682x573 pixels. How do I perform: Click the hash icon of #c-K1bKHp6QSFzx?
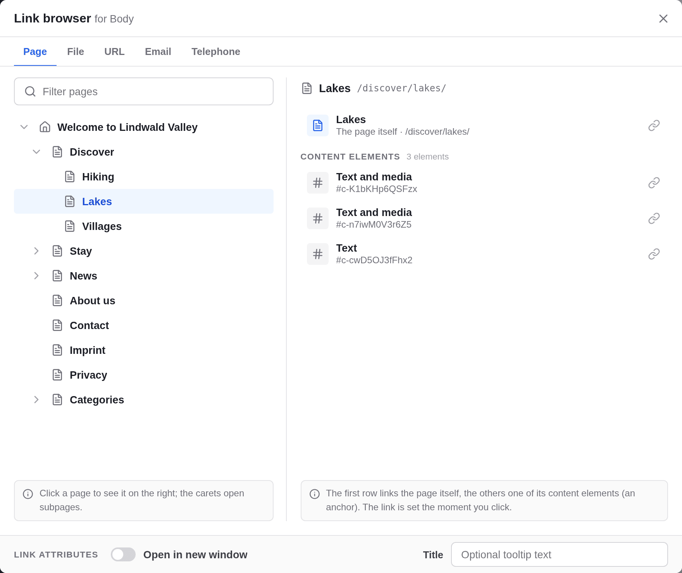[318, 183]
